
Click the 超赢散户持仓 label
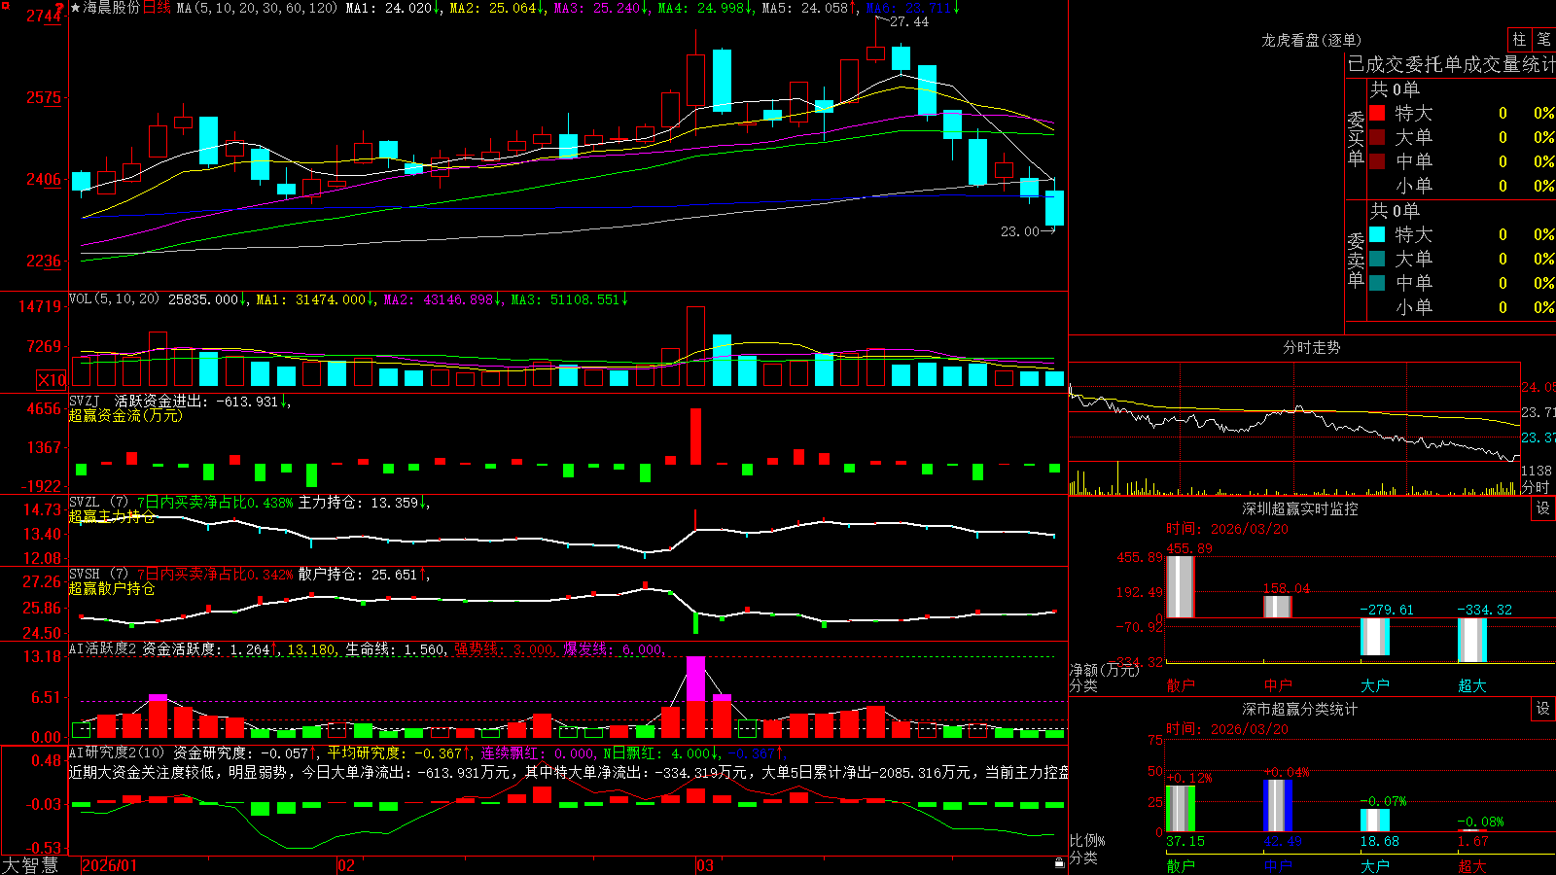pyautogui.click(x=112, y=588)
